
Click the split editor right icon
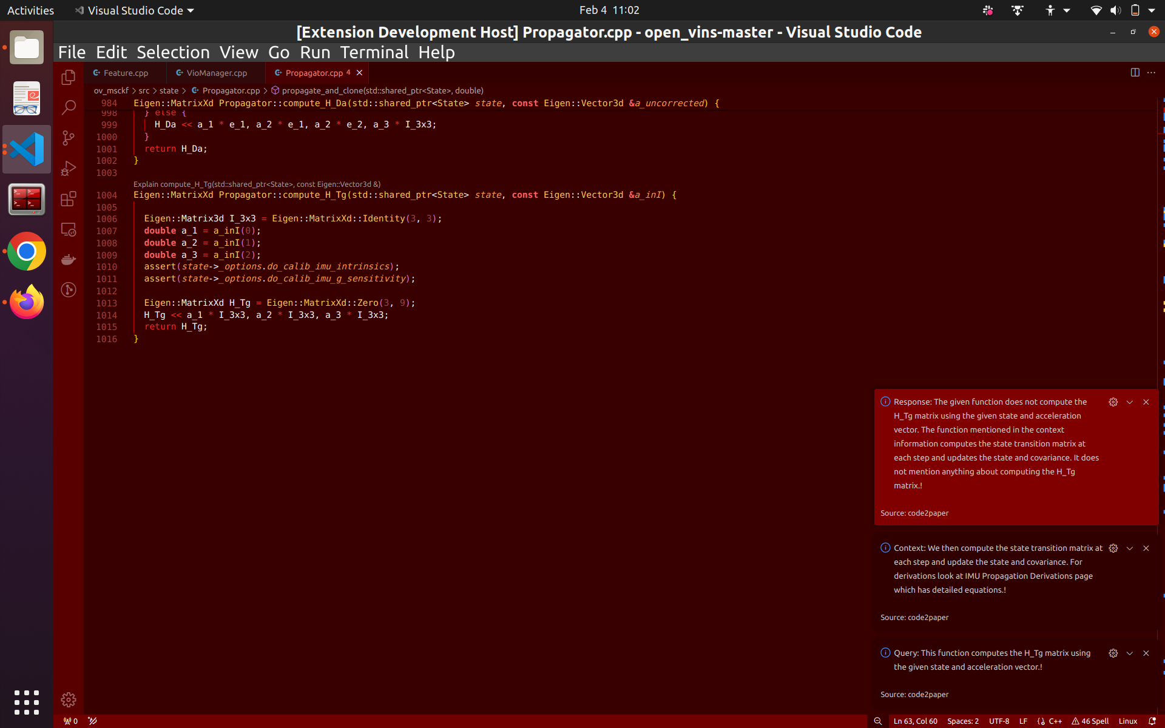click(x=1135, y=72)
